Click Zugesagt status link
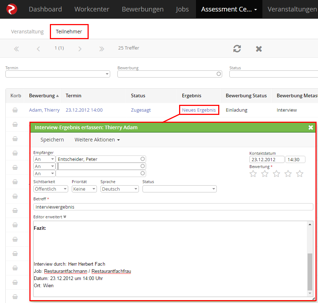This screenshot has width=318, height=303. coord(141,110)
